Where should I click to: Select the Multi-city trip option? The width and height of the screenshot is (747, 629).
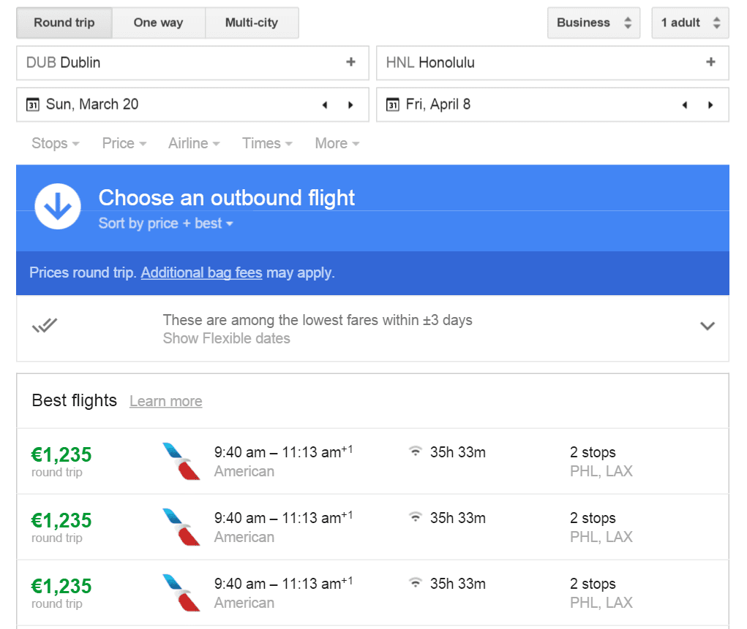tap(252, 23)
